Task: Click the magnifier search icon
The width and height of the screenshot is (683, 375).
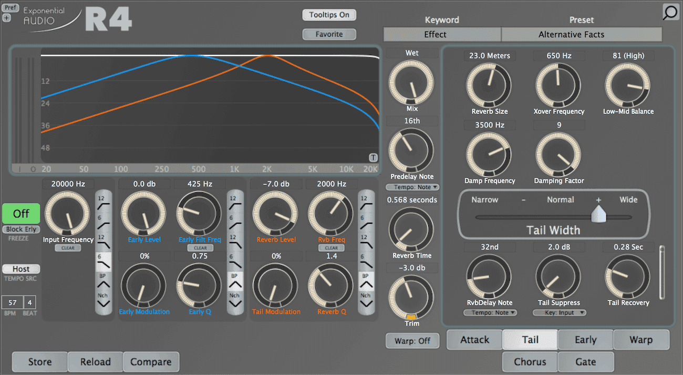Action: pyautogui.click(x=670, y=13)
